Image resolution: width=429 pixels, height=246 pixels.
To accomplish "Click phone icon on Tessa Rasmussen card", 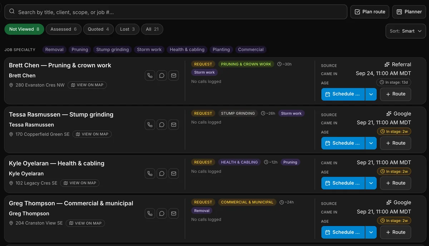I will click(150, 125).
